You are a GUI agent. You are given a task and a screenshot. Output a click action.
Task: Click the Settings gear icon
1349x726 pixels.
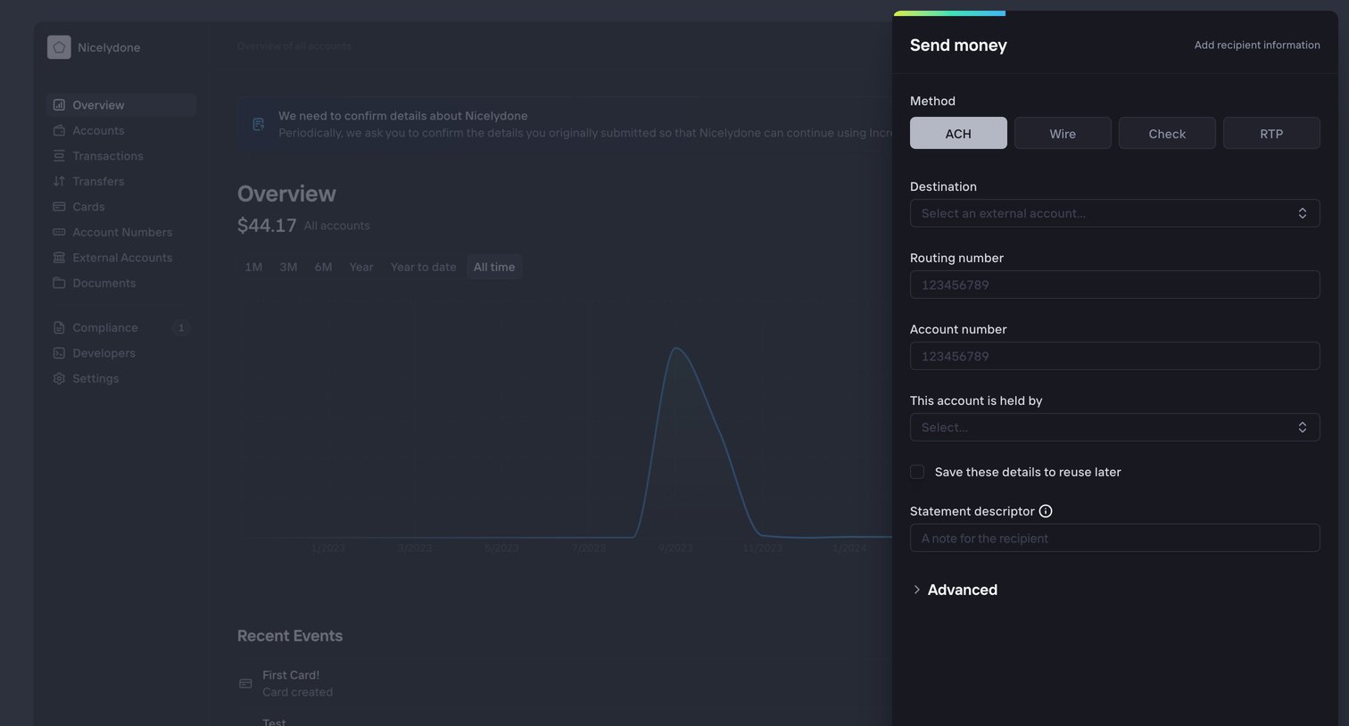[x=59, y=378]
